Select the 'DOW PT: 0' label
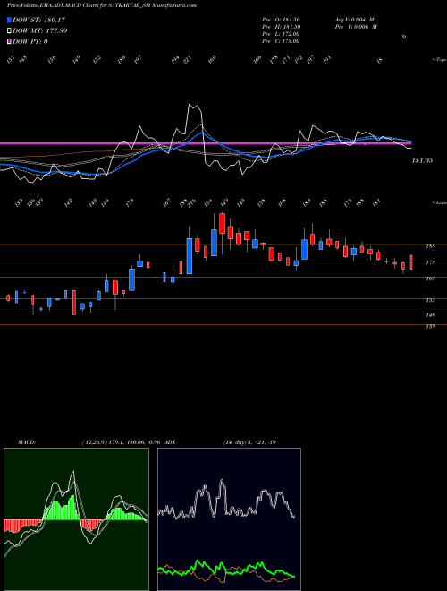Image resolution: width=447 pixels, height=591 pixels. click(30, 41)
